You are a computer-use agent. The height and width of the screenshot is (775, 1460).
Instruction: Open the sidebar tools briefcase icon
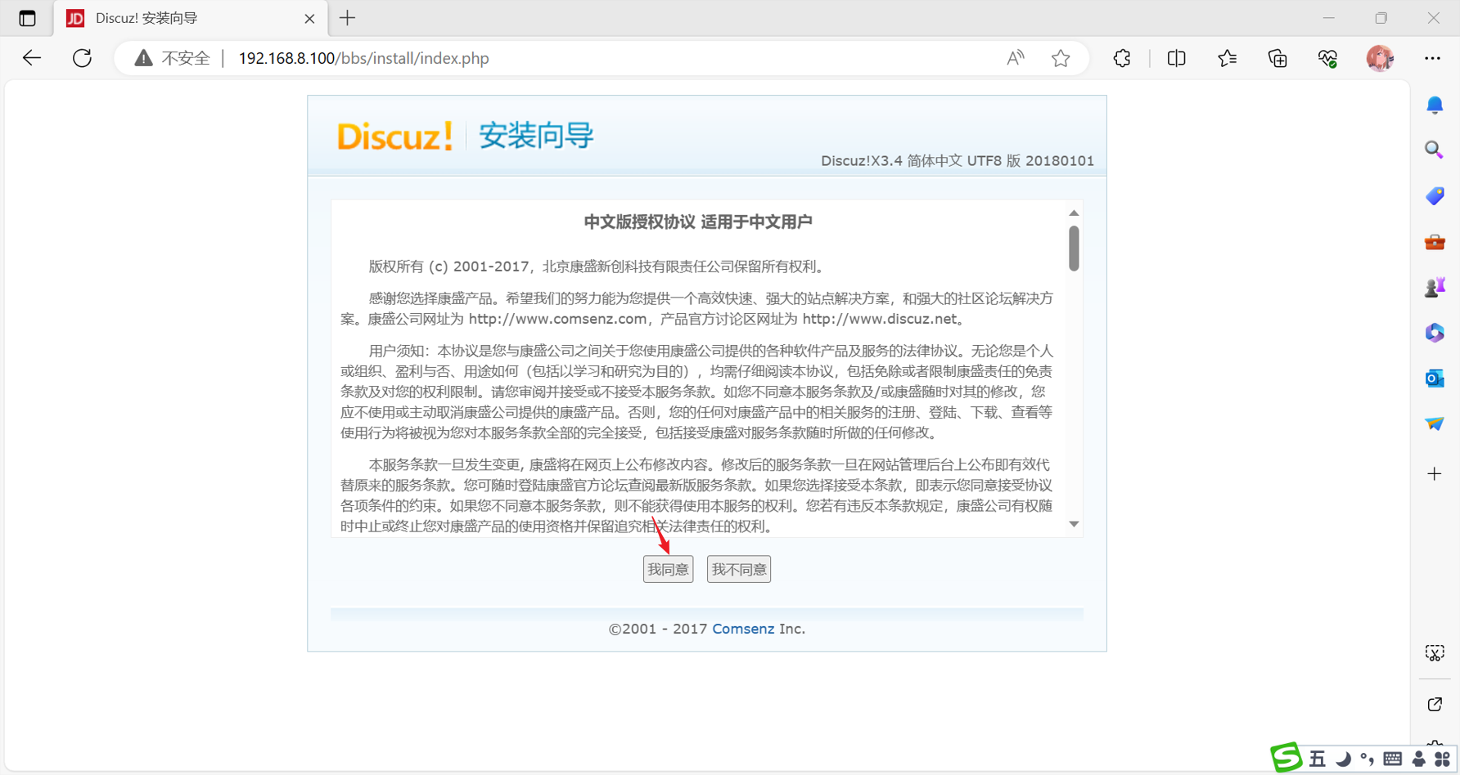point(1435,242)
